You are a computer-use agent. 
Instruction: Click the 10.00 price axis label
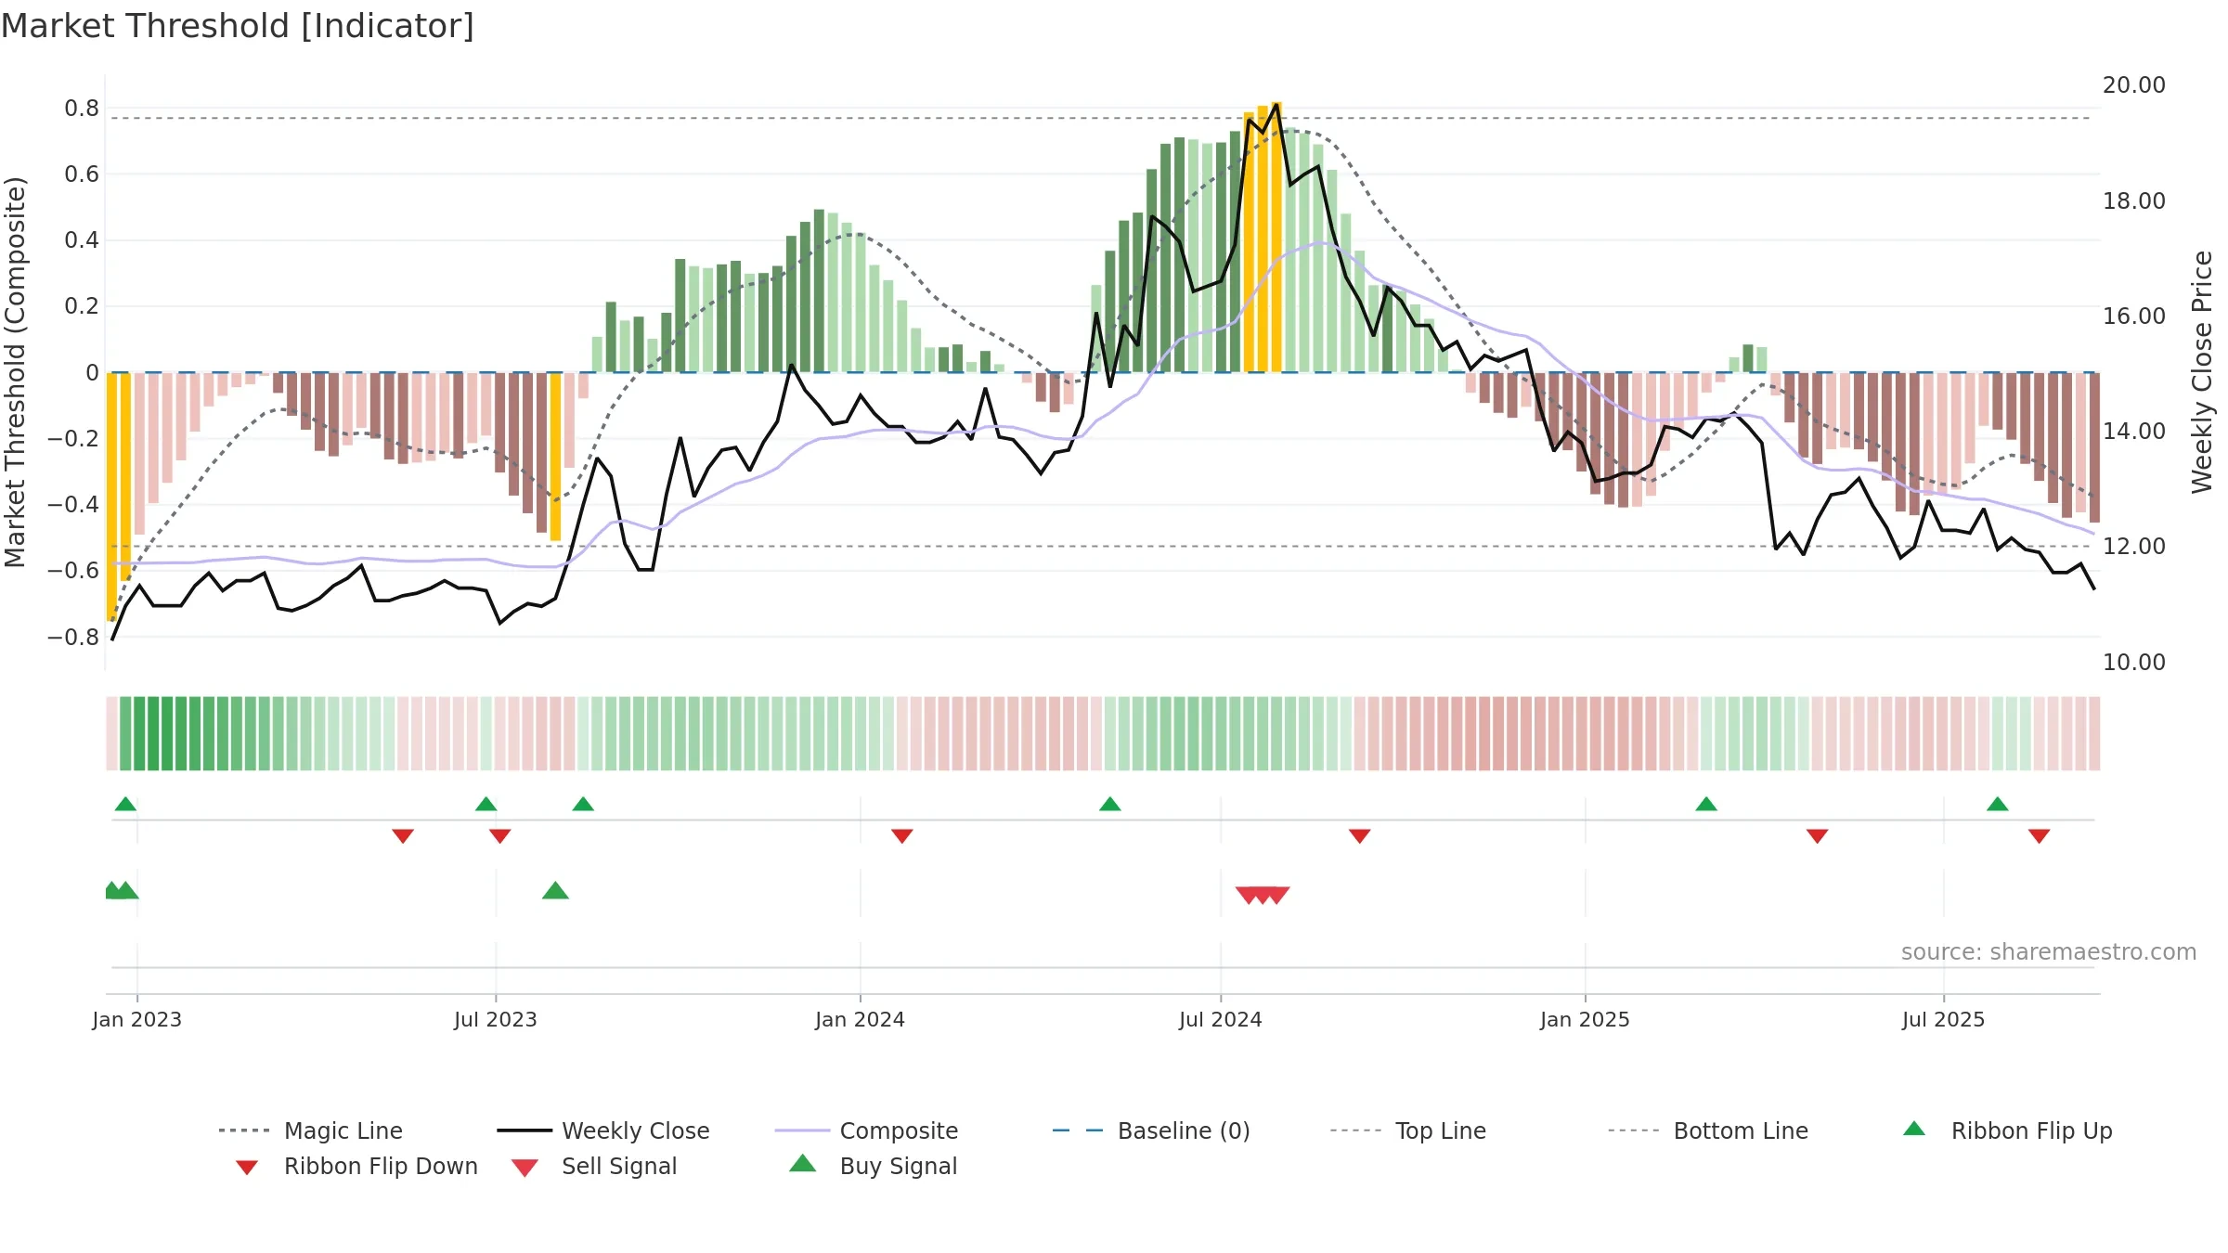click(2134, 662)
